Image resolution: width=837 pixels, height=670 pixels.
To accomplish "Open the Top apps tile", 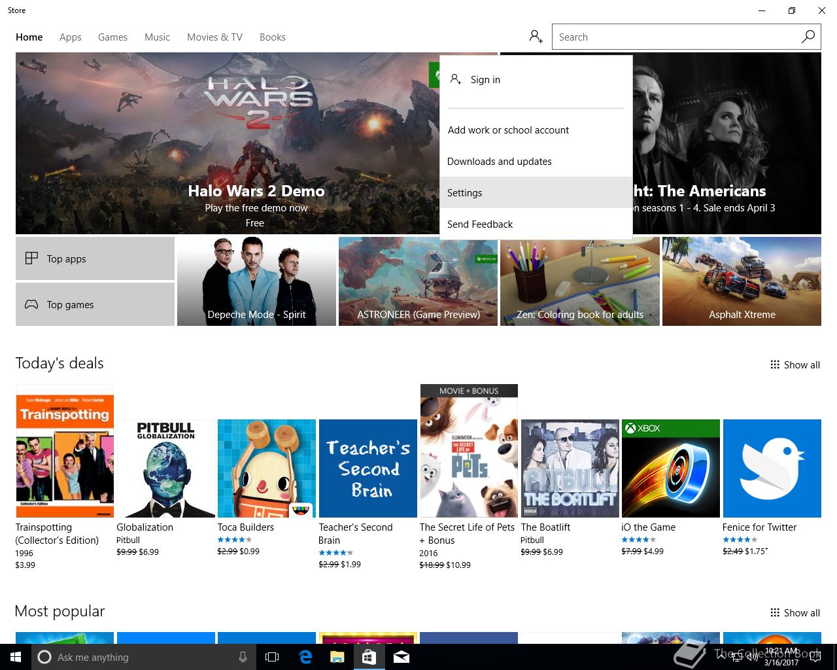I will pos(95,258).
